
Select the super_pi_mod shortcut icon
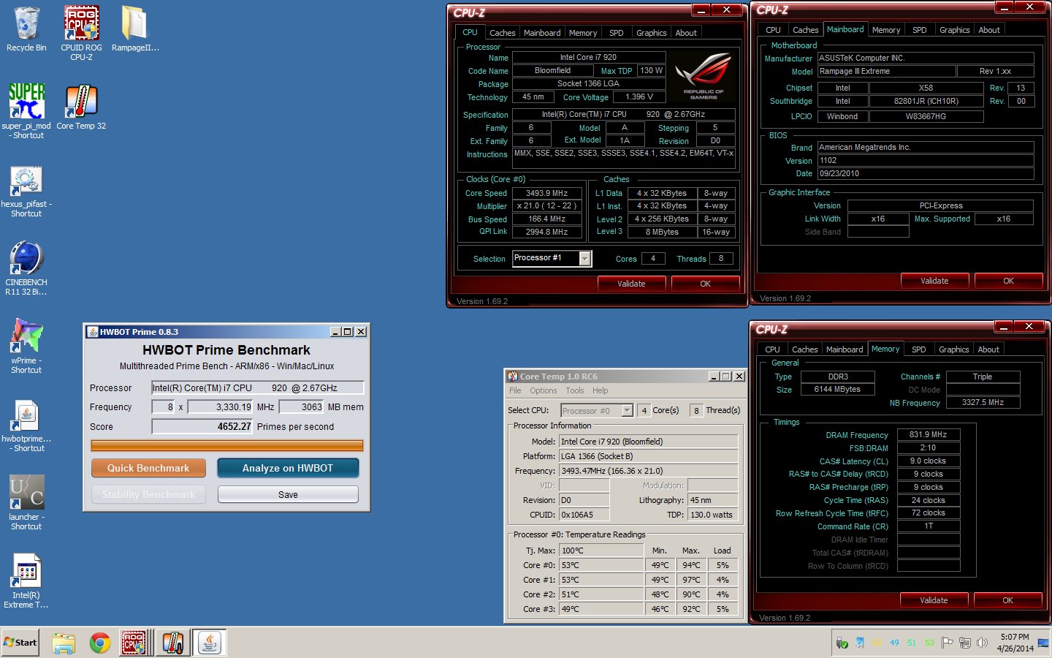tap(26, 110)
